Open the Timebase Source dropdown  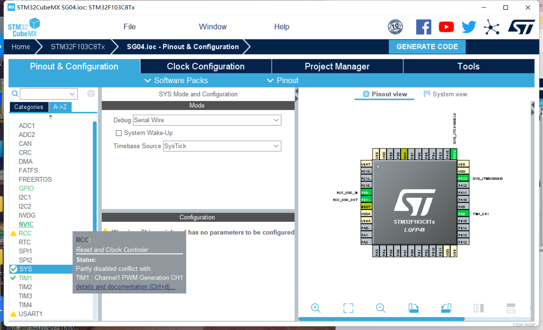[x=222, y=146]
